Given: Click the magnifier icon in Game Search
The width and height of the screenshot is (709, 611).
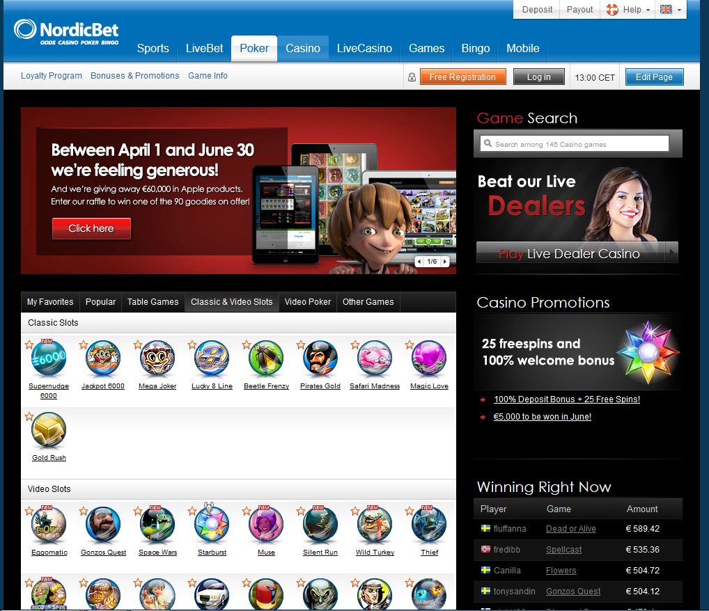Looking at the screenshot, I should pos(488,144).
